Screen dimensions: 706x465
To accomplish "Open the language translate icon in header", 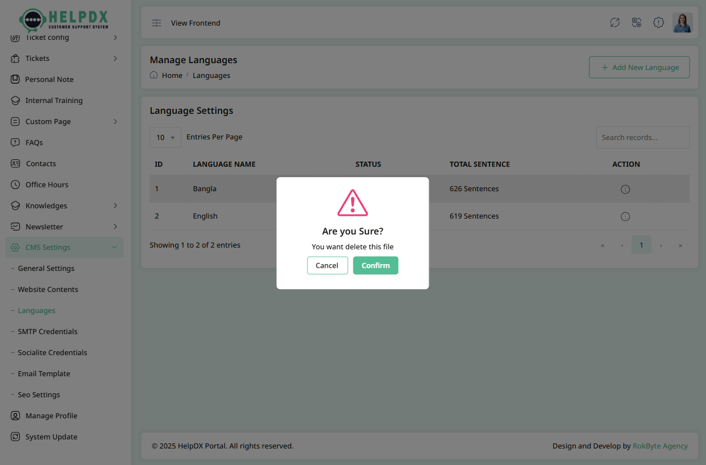I will point(637,22).
